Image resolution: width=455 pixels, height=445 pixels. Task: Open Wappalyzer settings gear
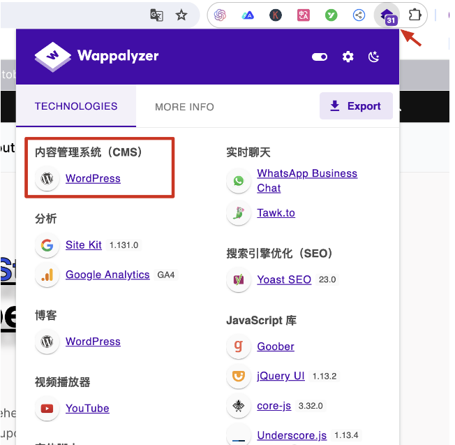348,57
